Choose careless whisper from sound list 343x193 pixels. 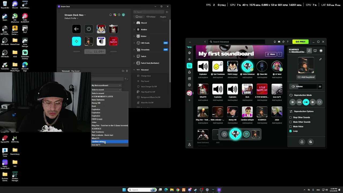pyautogui.click(x=110, y=142)
